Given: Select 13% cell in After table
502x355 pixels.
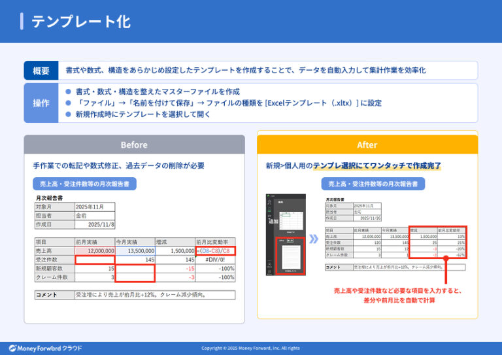Looking at the screenshot, I should pyautogui.click(x=451, y=237).
